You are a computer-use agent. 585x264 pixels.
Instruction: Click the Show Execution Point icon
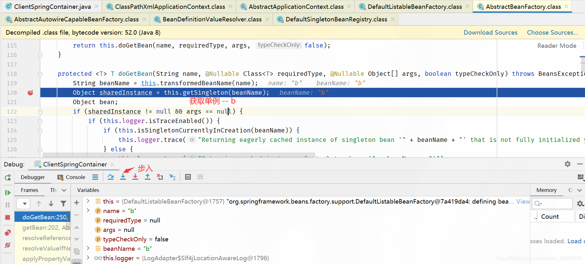[x=95, y=177]
